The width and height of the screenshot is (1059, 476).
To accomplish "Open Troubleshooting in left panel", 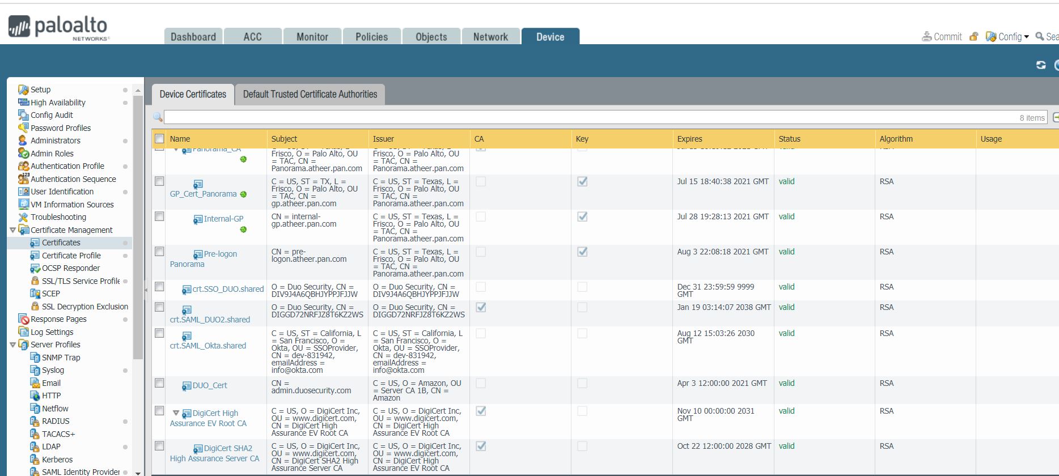I will (x=58, y=217).
